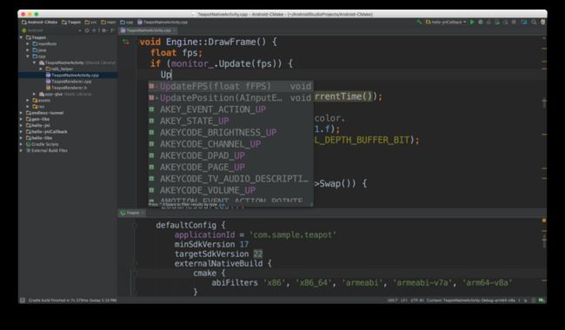
Task: Click cpp breadcrumb in navigation bar
Action: [x=127, y=23]
